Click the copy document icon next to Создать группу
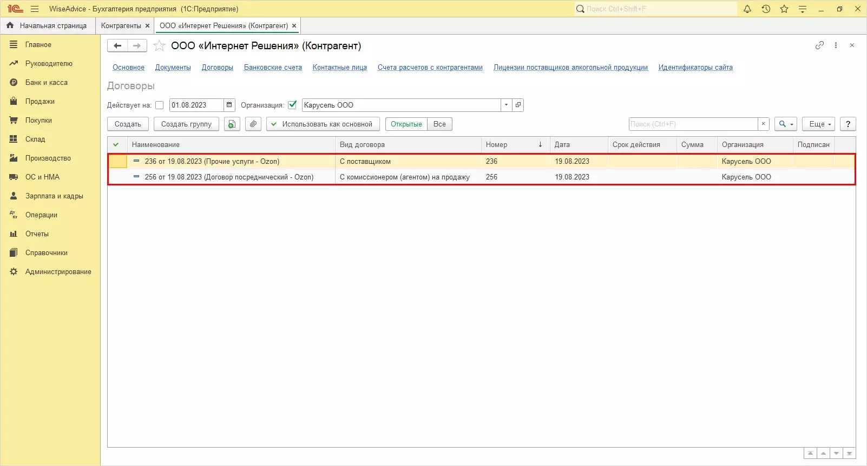The width and height of the screenshot is (867, 466). (232, 124)
